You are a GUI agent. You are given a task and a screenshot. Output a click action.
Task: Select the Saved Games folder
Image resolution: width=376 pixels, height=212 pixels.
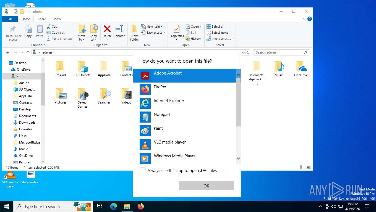tap(82, 98)
